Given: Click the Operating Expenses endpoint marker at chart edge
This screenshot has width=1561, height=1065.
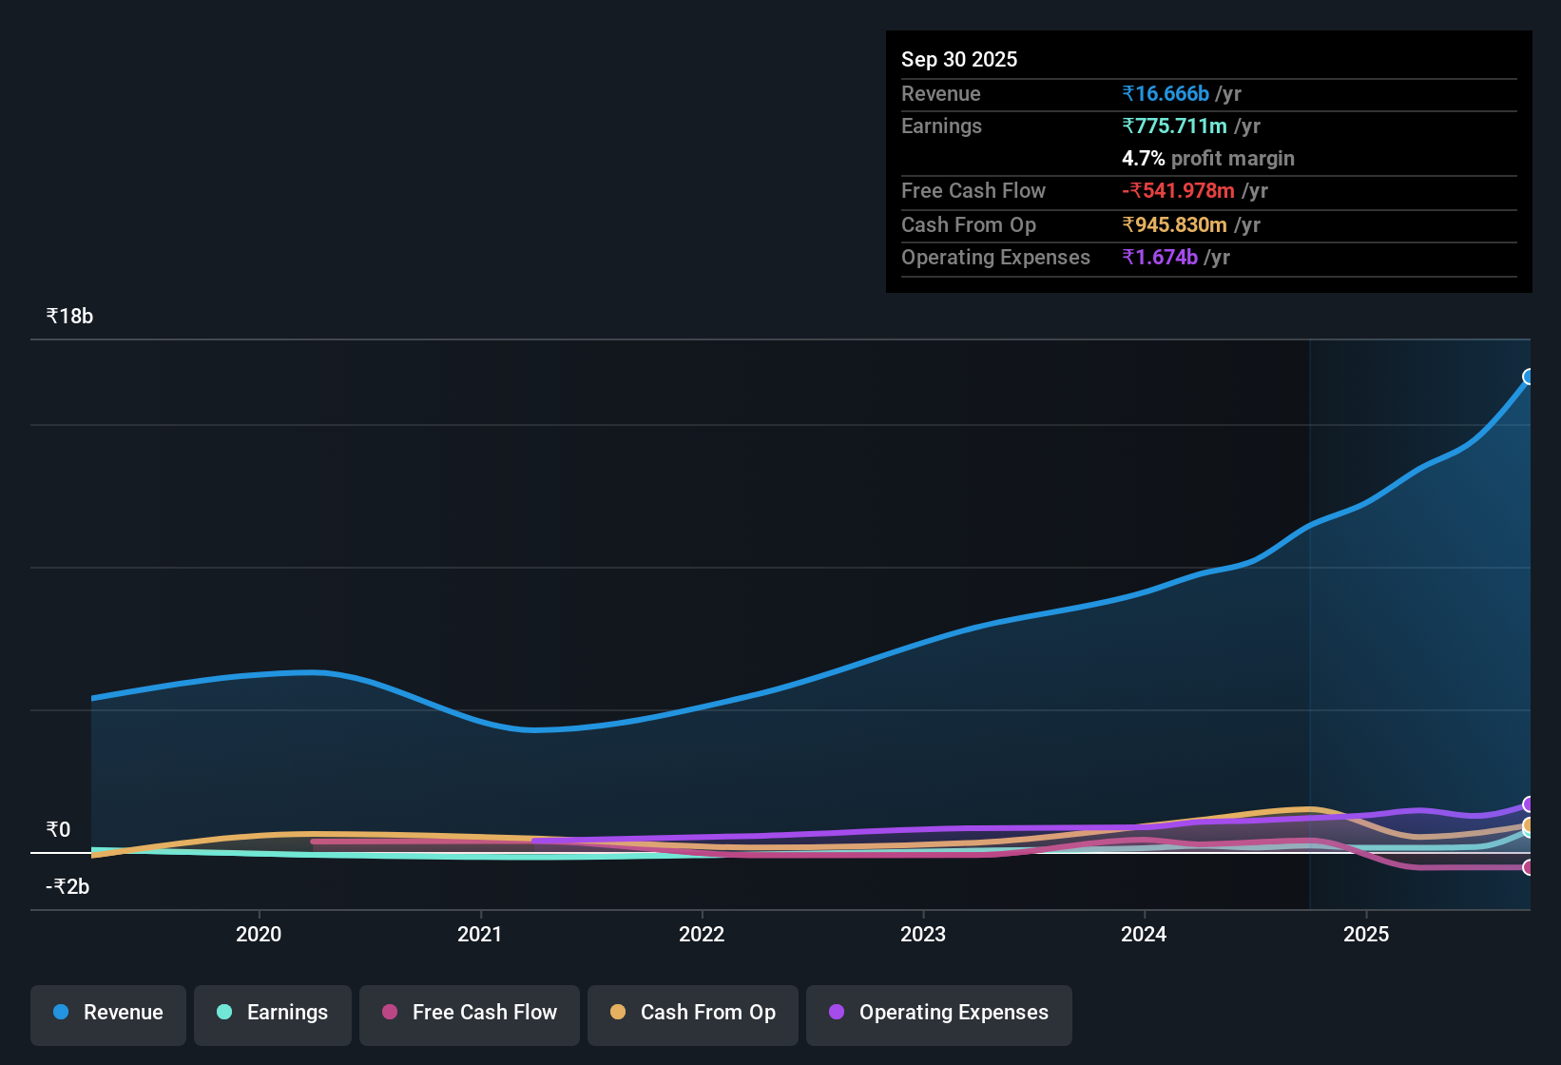Looking at the screenshot, I should 1529,804.
